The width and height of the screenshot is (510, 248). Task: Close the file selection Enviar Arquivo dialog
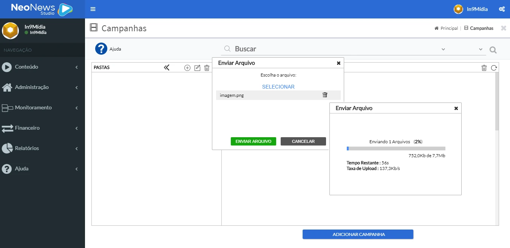click(x=338, y=63)
